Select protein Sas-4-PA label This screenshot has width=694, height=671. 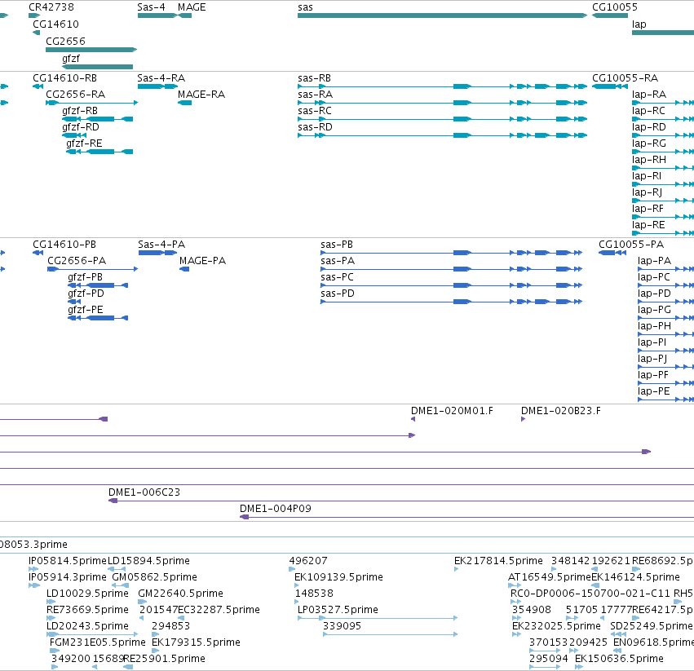[x=161, y=245]
